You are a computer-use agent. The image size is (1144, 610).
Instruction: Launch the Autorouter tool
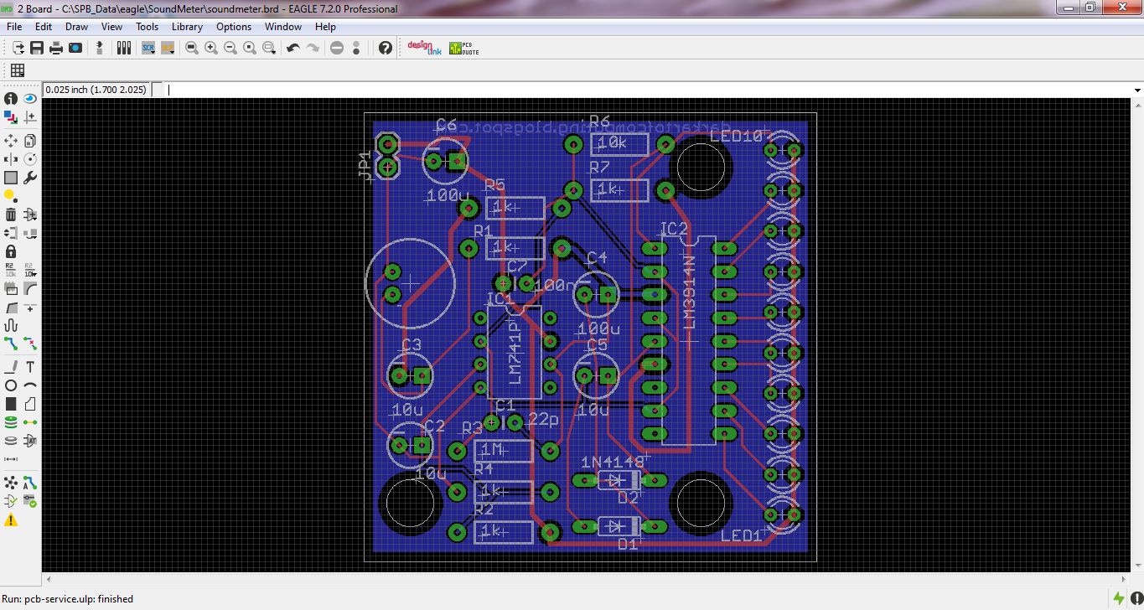tap(30, 483)
